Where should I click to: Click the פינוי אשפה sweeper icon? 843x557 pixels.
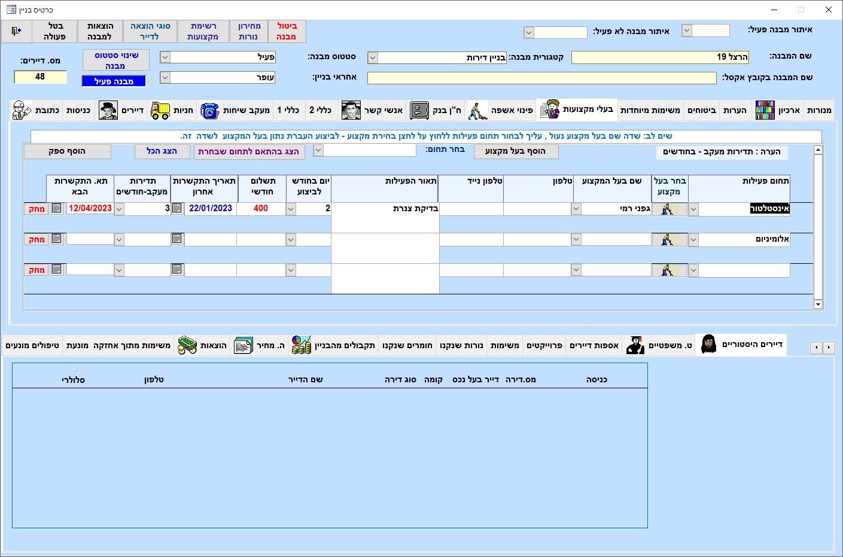[x=477, y=111]
